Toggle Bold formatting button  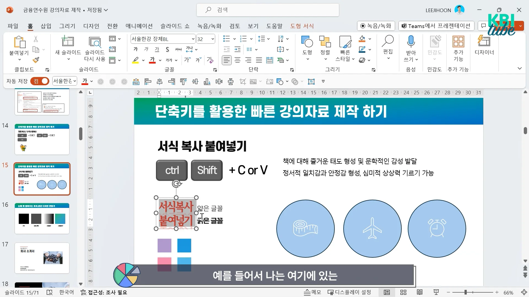[135, 50]
